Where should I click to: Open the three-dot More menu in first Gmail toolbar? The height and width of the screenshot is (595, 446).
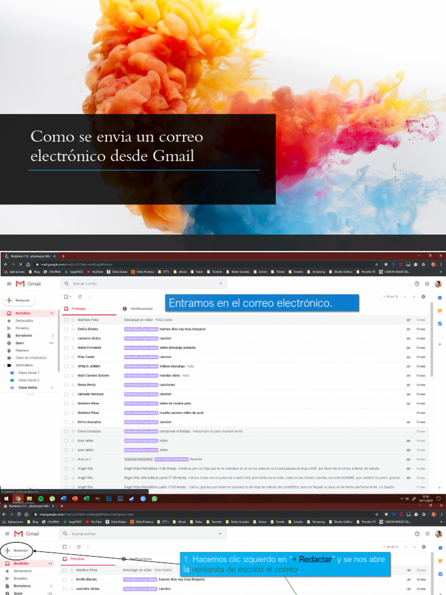pos(89,297)
